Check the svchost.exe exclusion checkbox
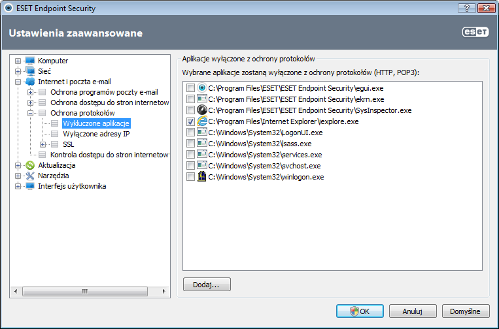 pos(190,166)
